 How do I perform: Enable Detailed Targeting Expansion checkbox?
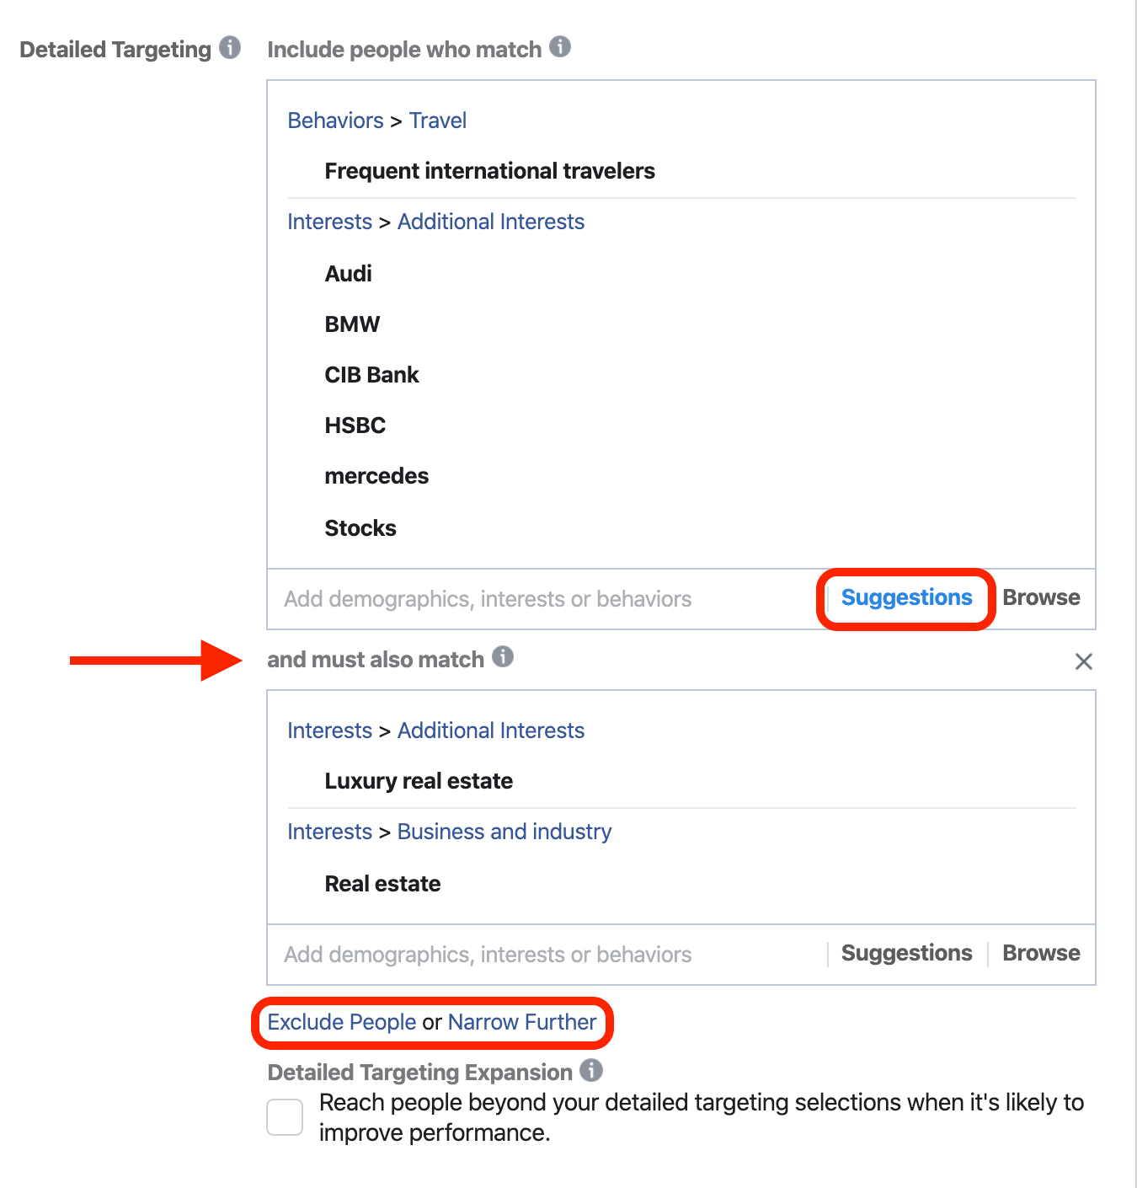point(285,1117)
